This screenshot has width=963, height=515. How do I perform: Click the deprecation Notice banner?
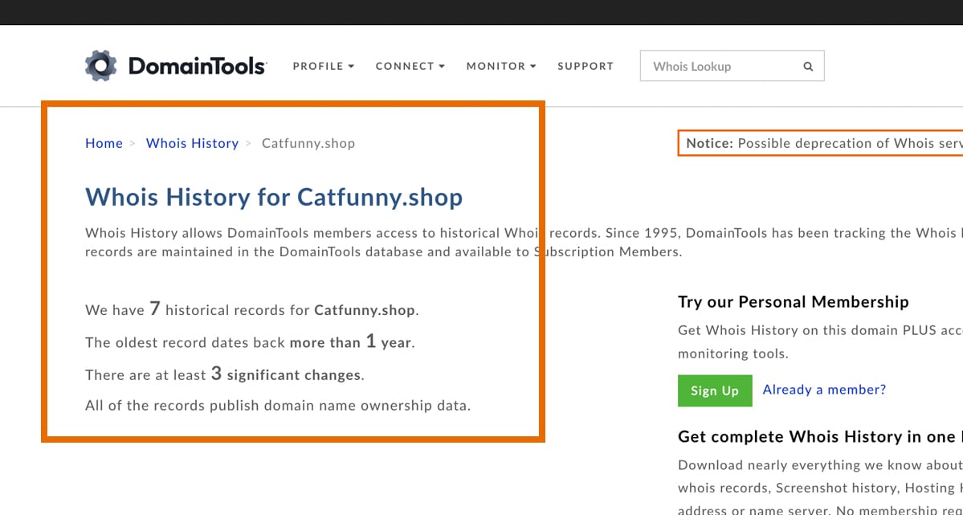[x=821, y=143]
